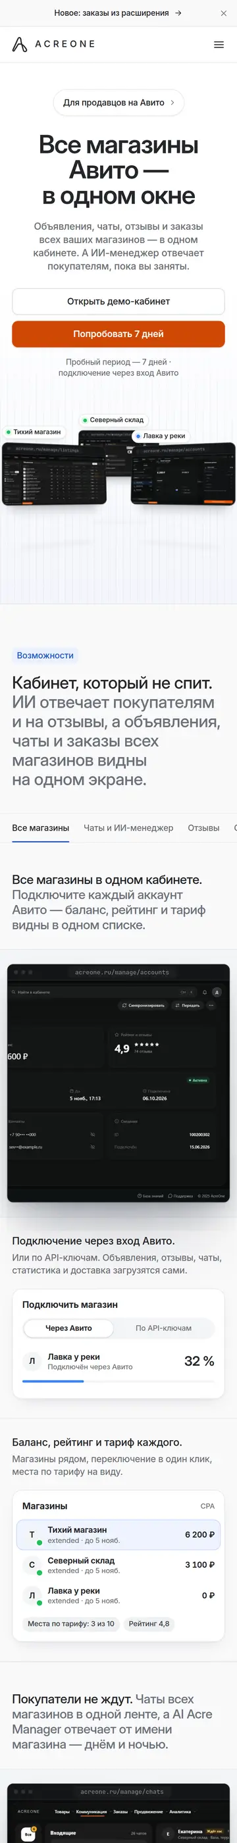Click 'Синхронизировать' button in accounts mockup

click(x=144, y=1005)
